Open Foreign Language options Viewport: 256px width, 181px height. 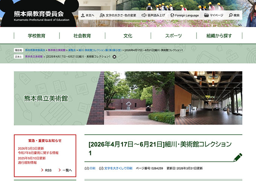pyautogui.click(x=184, y=15)
